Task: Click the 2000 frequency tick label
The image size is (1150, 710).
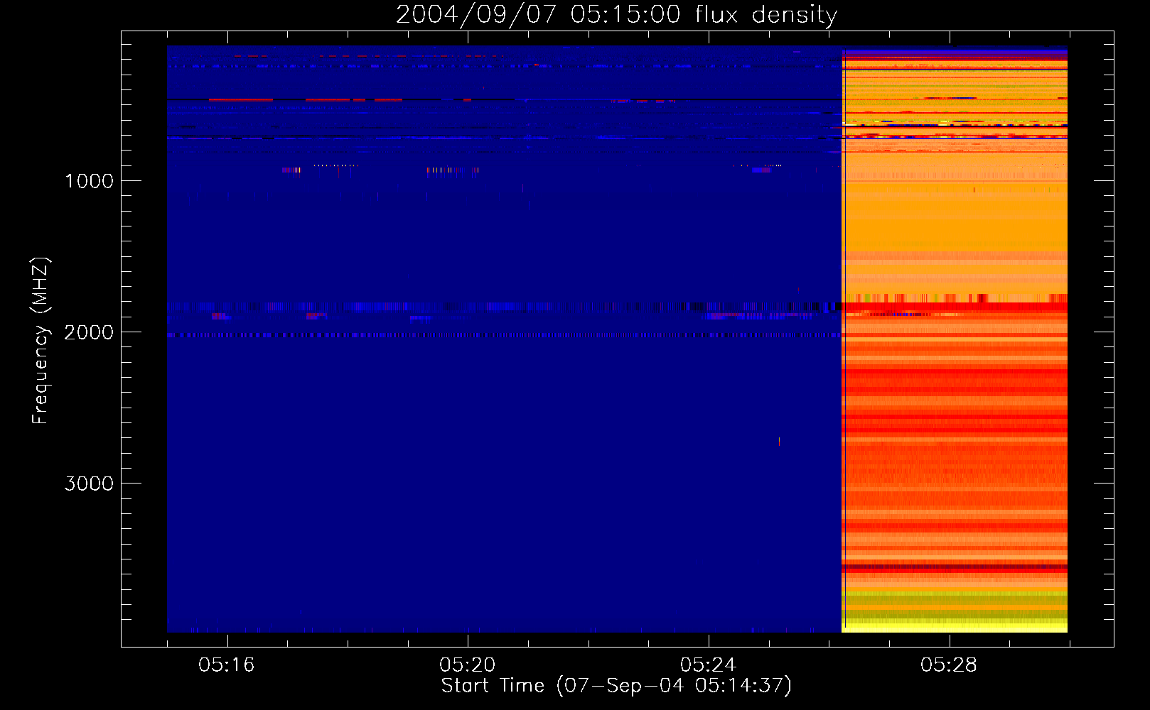Action: click(89, 332)
